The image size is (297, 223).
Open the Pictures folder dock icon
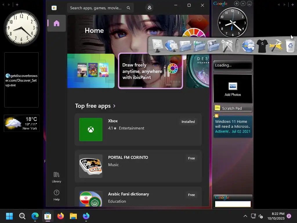213,46
